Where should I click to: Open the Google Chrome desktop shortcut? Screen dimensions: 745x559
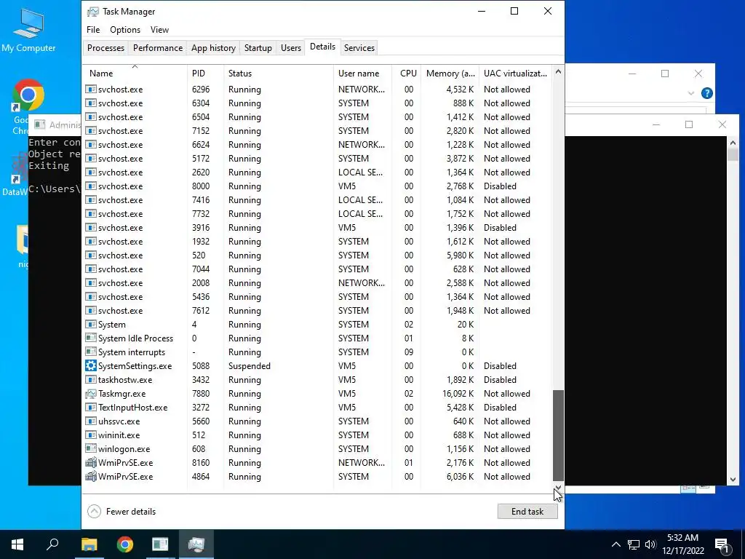click(28, 95)
